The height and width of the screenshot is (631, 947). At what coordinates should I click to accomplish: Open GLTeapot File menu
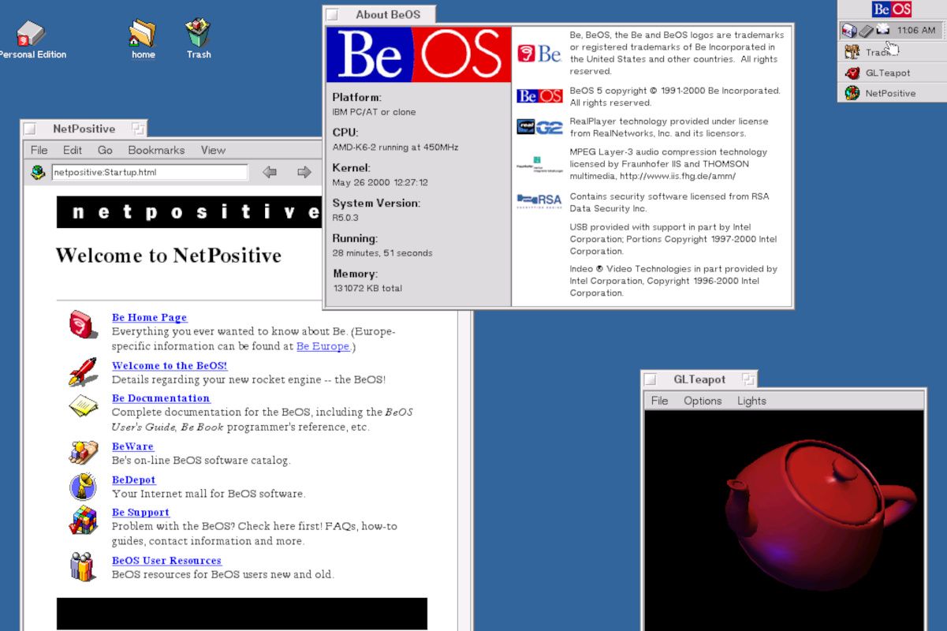[x=659, y=401]
